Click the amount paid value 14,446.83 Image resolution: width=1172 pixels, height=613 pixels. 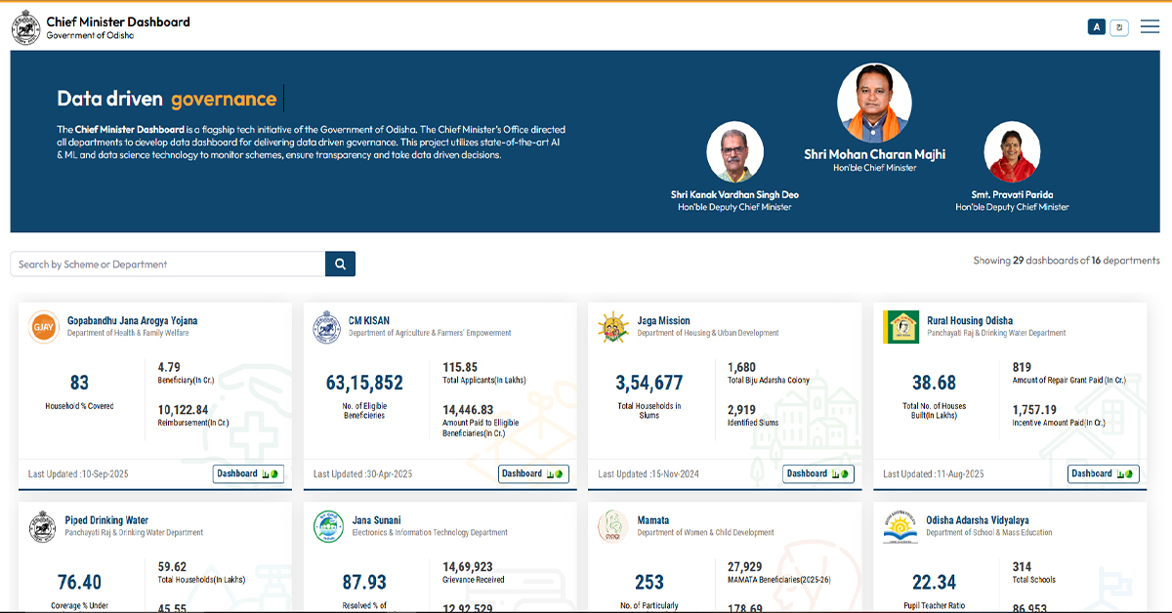pos(468,410)
